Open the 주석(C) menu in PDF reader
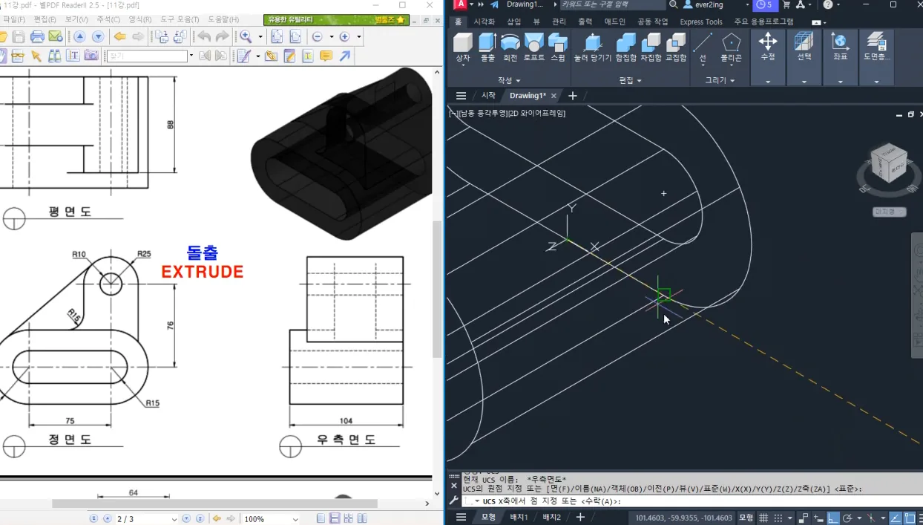Viewport: 923px width, 525px height. point(108,19)
